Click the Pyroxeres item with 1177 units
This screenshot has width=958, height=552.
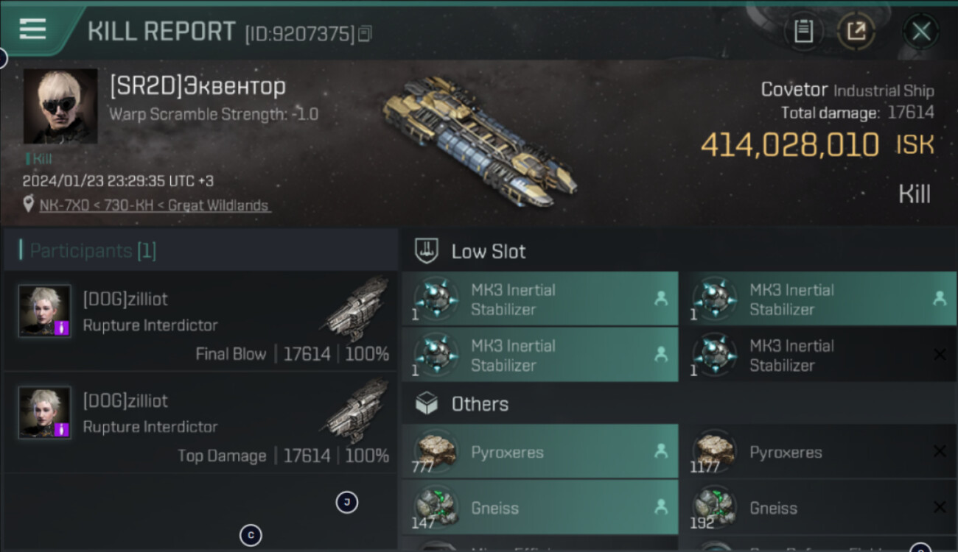click(x=818, y=453)
